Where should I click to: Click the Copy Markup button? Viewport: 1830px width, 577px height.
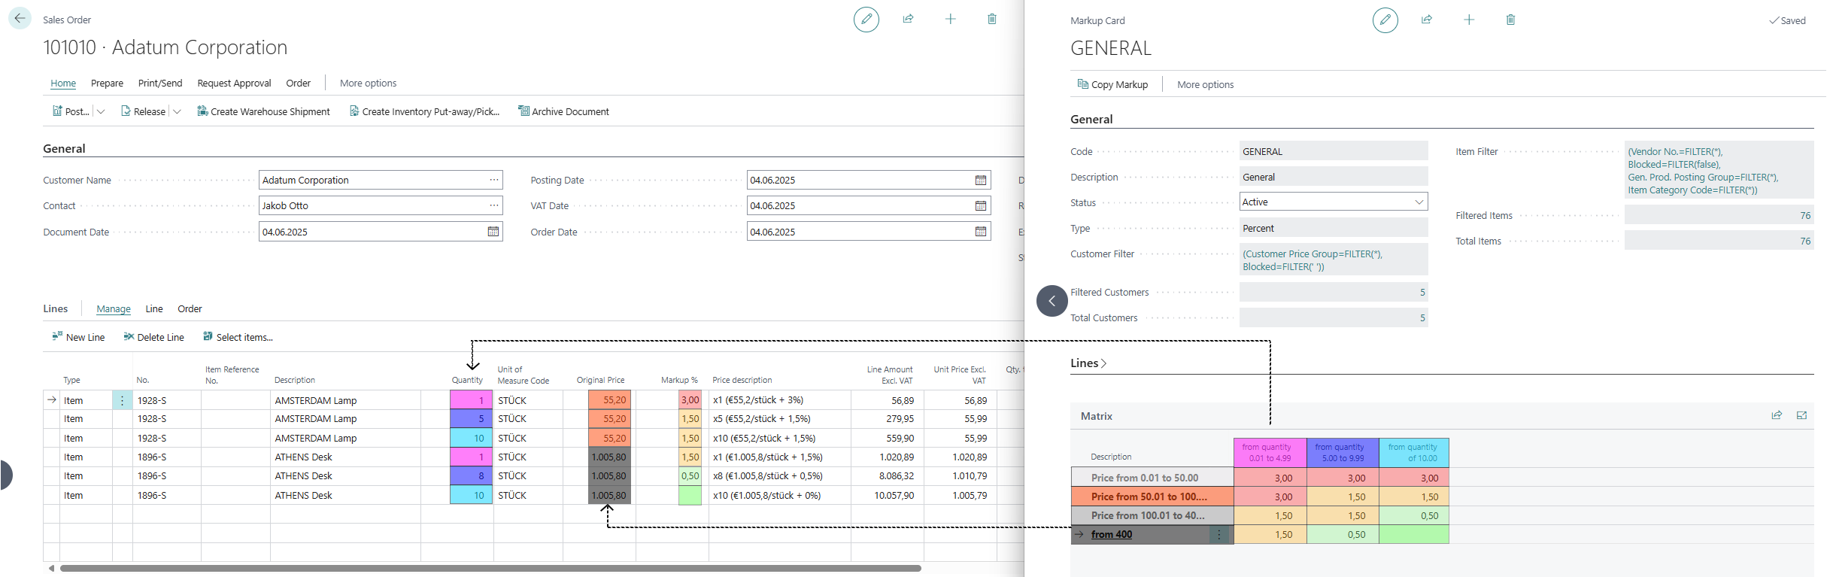coord(1112,84)
